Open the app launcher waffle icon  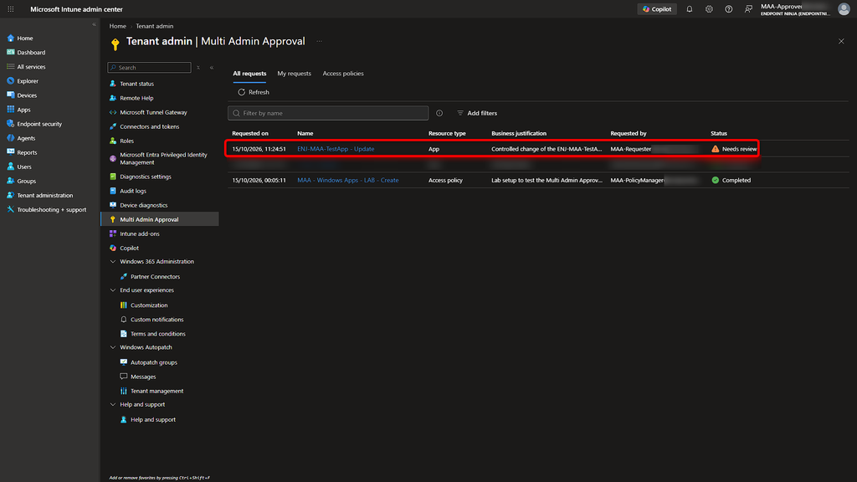[x=10, y=9]
